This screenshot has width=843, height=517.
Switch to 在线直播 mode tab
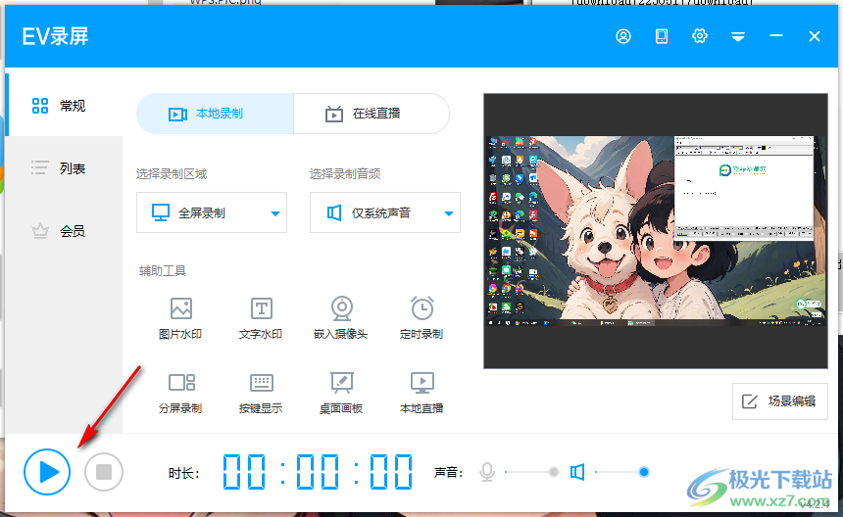point(372,114)
